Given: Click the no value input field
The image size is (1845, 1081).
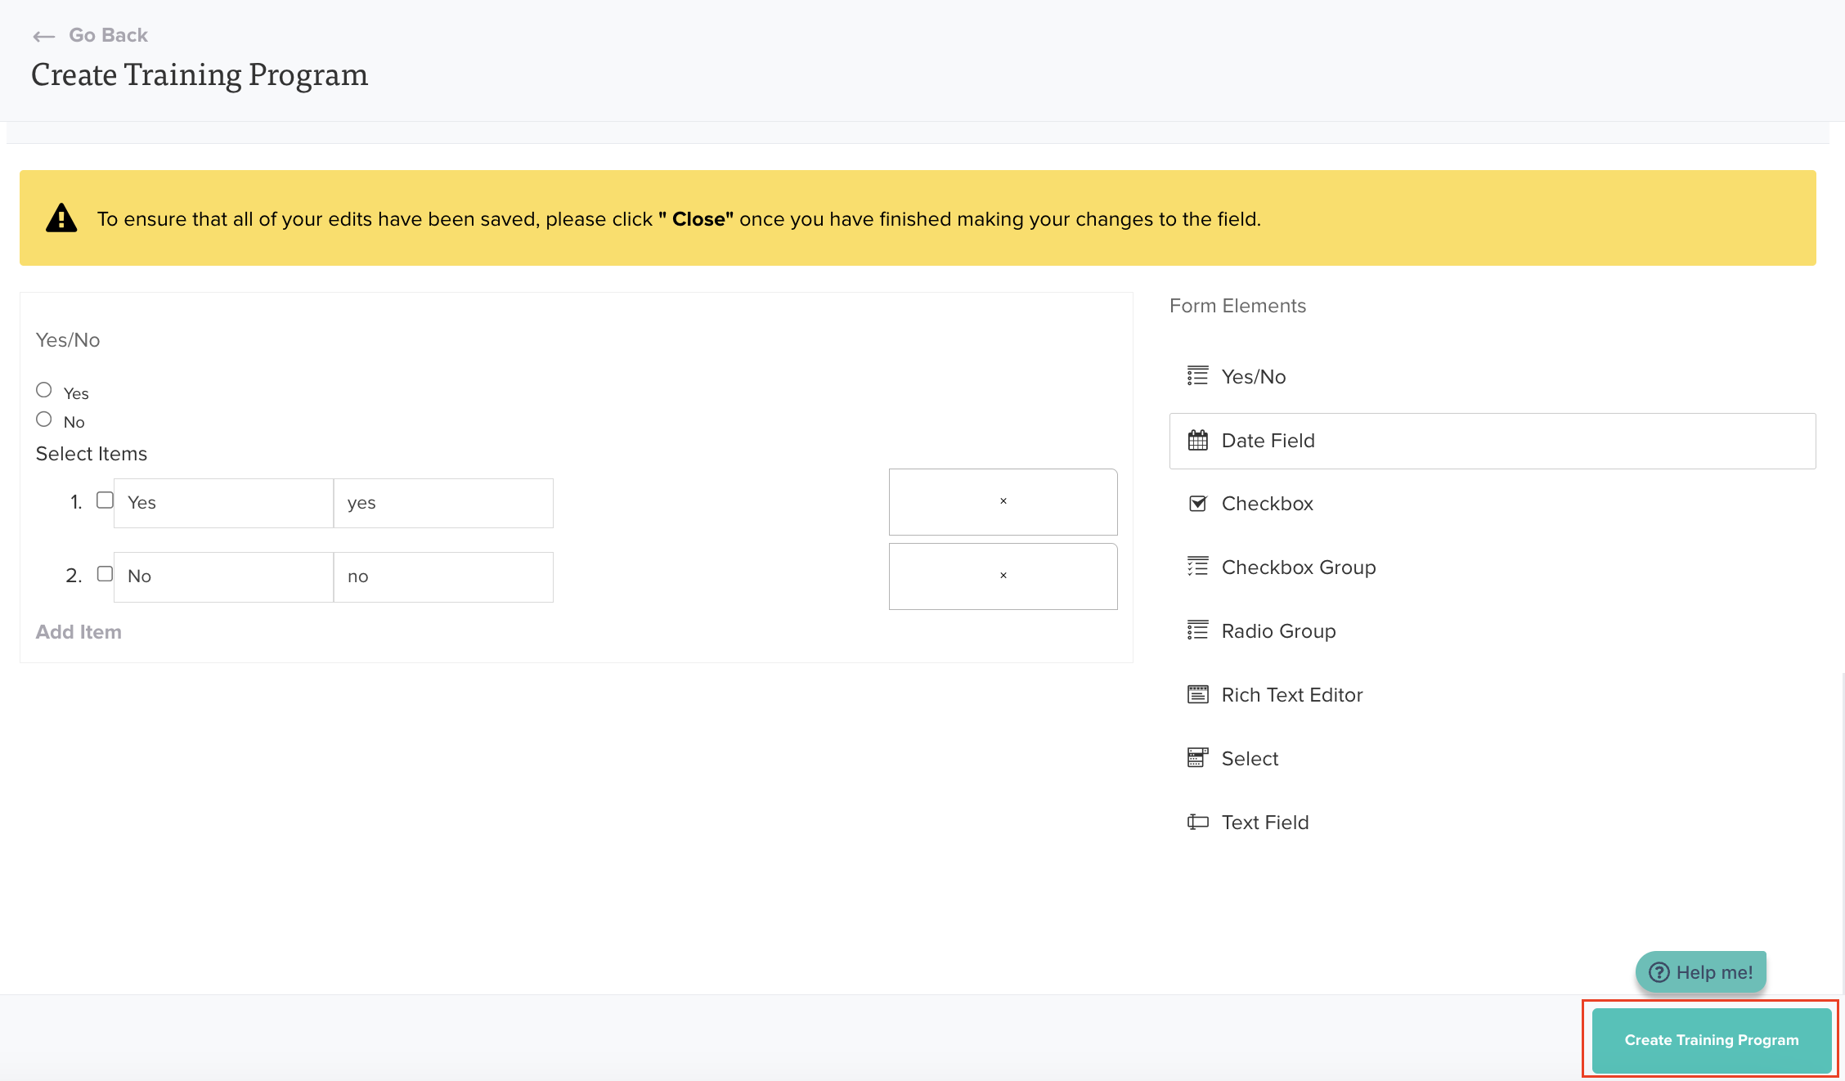Looking at the screenshot, I should point(443,576).
